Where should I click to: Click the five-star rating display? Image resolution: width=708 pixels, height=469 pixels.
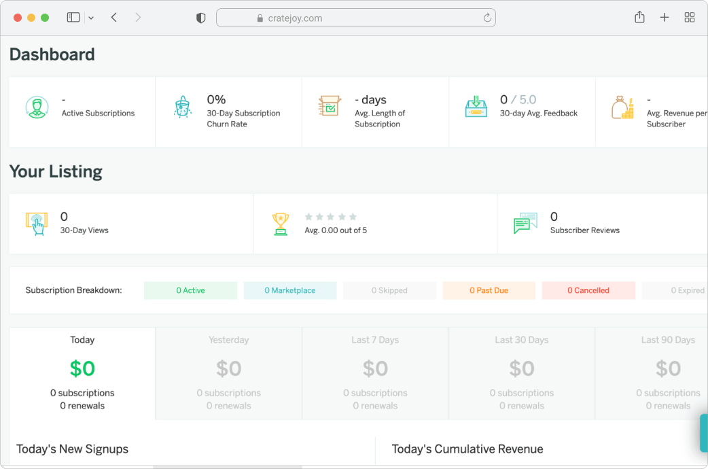(x=330, y=217)
